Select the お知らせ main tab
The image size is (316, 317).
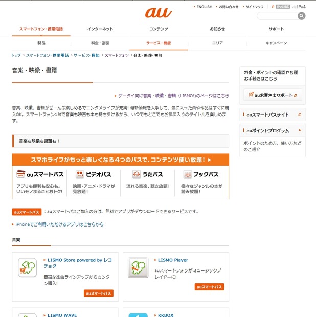pyautogui.click(x=217, y=29)
